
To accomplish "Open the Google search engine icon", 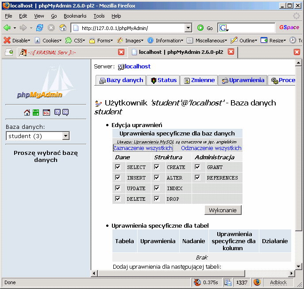I will [x=223, y=28].
